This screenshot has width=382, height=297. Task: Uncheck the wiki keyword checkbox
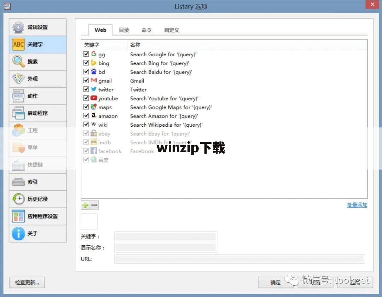point(86,124)
